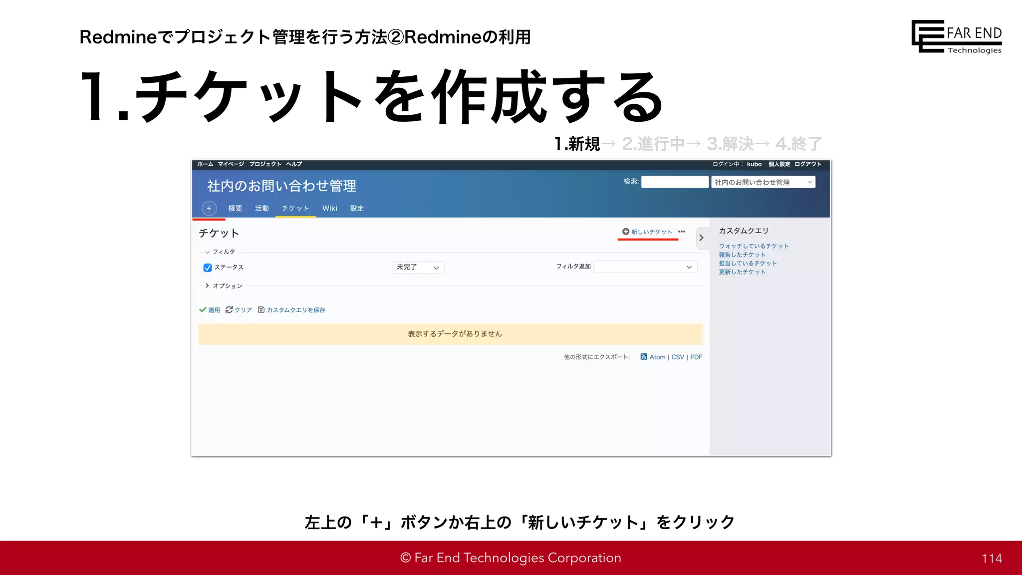Click ホーム in top menu

[x=205, y=164]
